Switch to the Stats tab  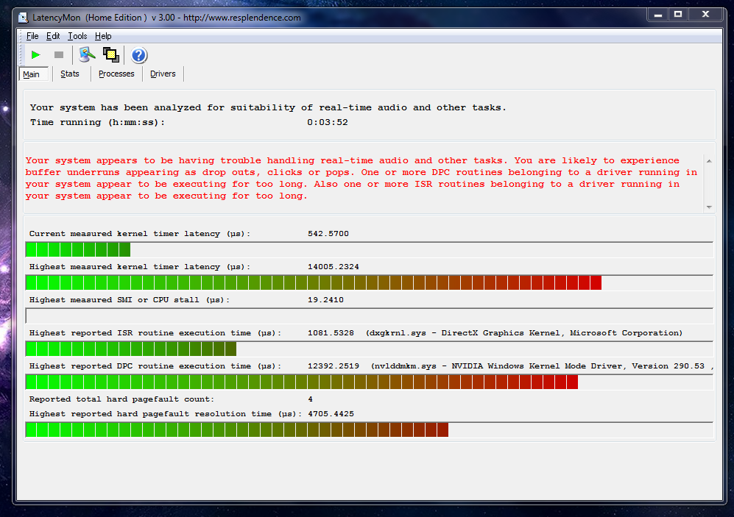coord(70,74)
